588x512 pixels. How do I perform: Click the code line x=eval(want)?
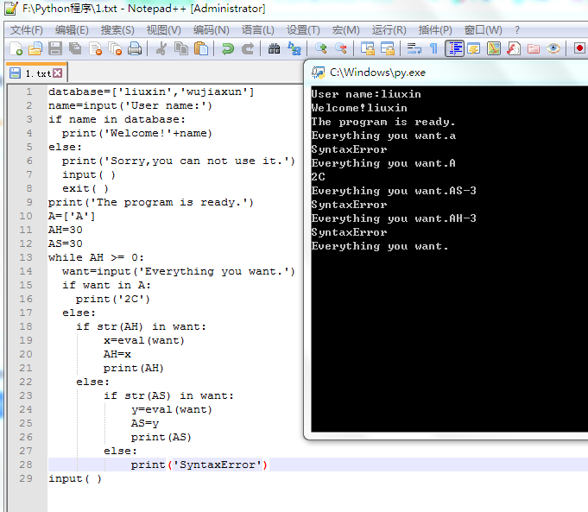click(x=144, y=340)
